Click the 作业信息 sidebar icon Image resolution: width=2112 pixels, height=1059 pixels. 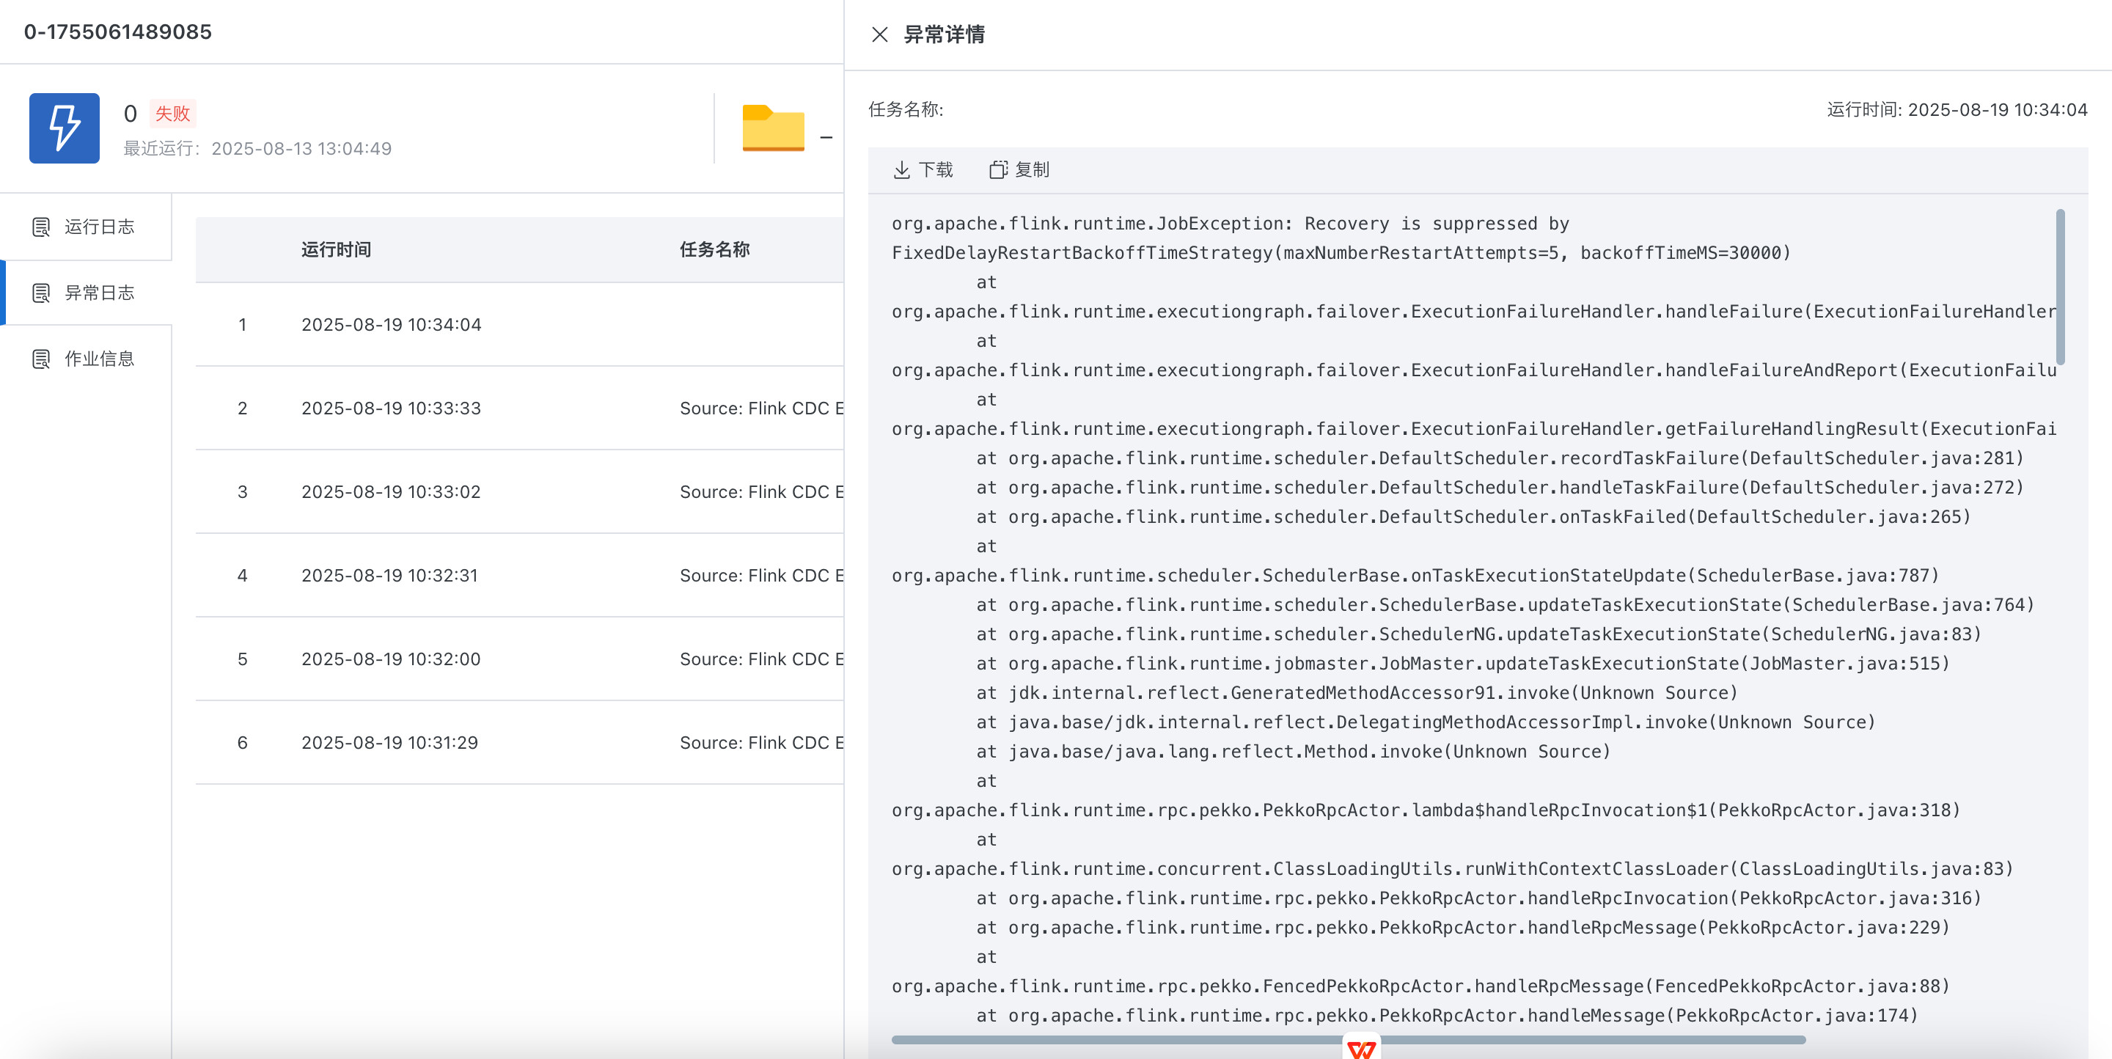[x=41, y=359]
